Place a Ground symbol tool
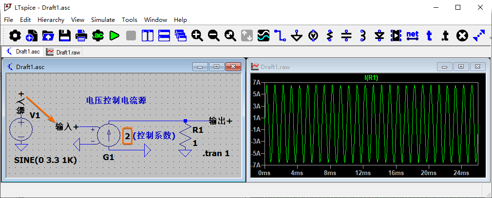 297,36
